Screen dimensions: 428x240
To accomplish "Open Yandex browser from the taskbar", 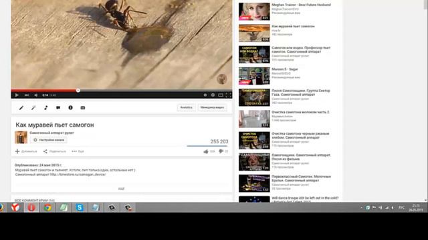I will pyautogui.click(x=15, y=207).
